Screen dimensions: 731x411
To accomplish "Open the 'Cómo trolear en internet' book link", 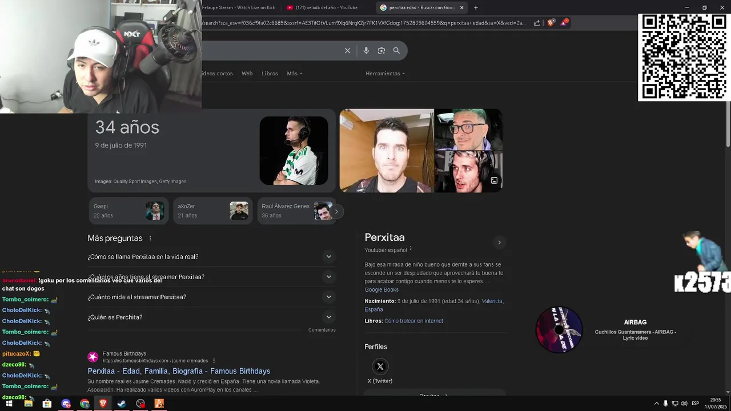I will pyautogui.click(x=413, y=321).
